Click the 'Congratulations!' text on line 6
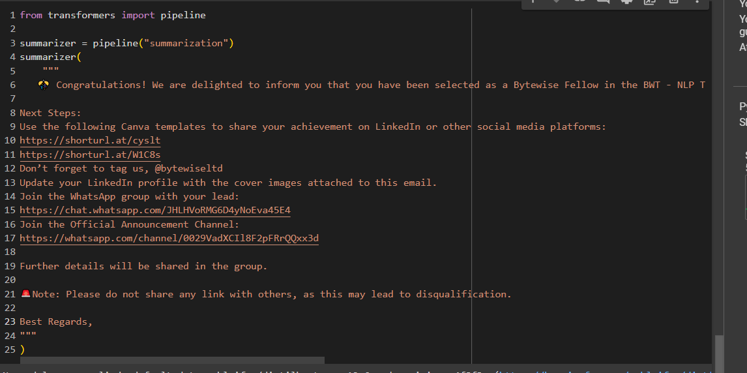Viewport: 747px width, 373px height. [x=102, y=85]
